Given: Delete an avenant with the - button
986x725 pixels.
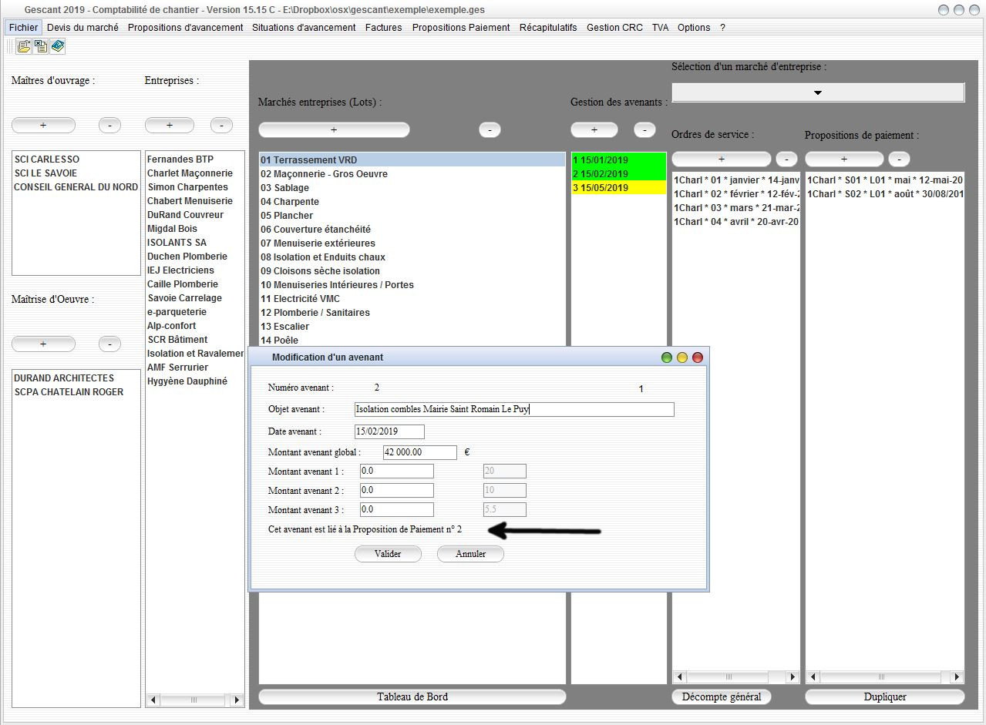Looking at the screenshot, I should tap(644, 129).
